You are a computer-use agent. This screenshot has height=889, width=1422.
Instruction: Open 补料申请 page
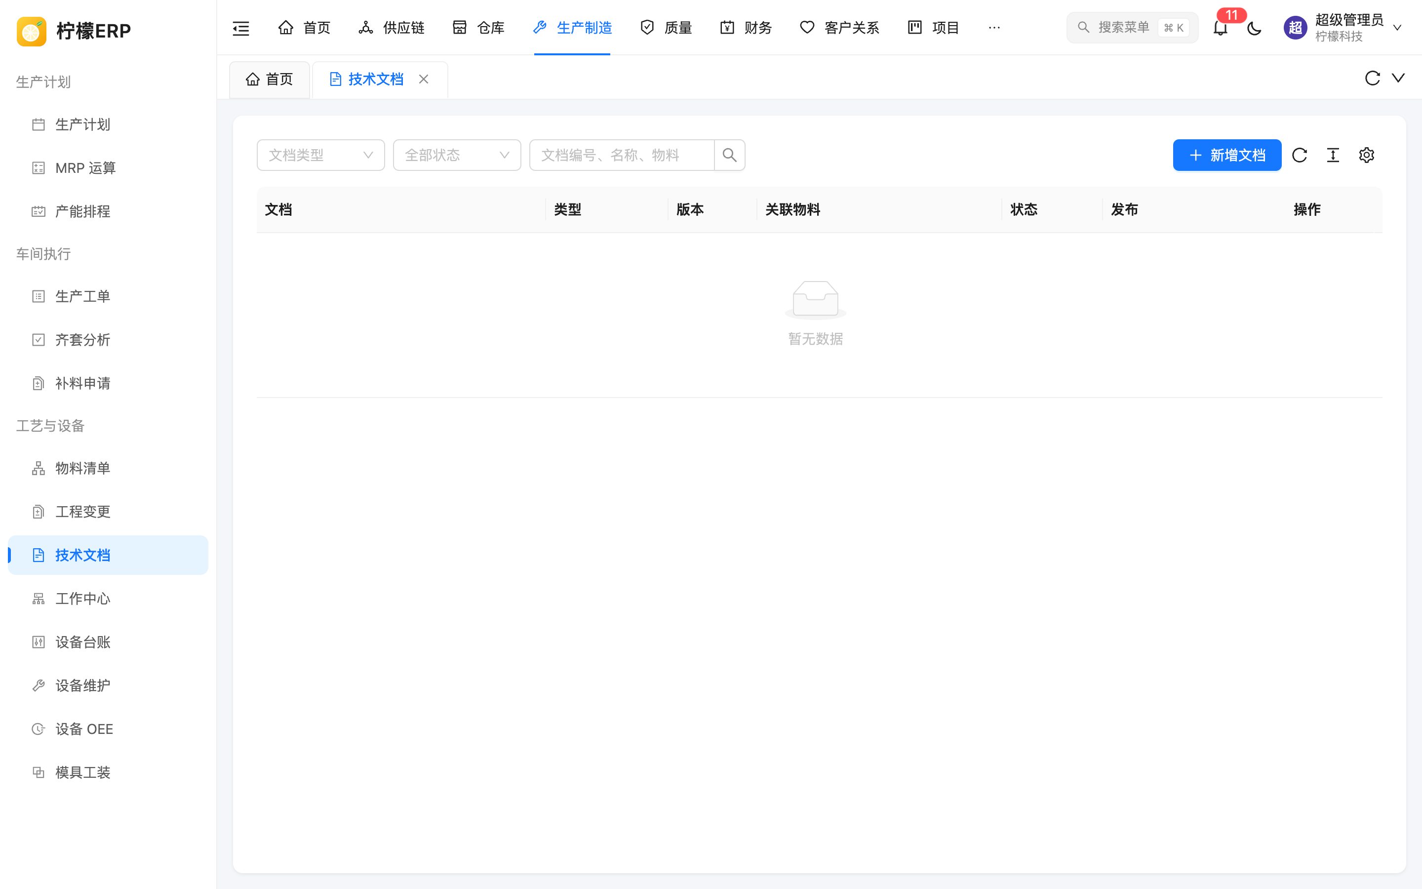point(108,383)
